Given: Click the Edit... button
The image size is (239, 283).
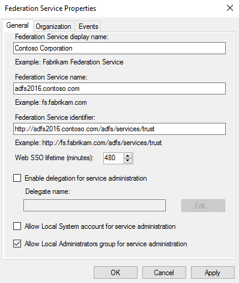Looking at the screenshot, I should coord(203,205).
